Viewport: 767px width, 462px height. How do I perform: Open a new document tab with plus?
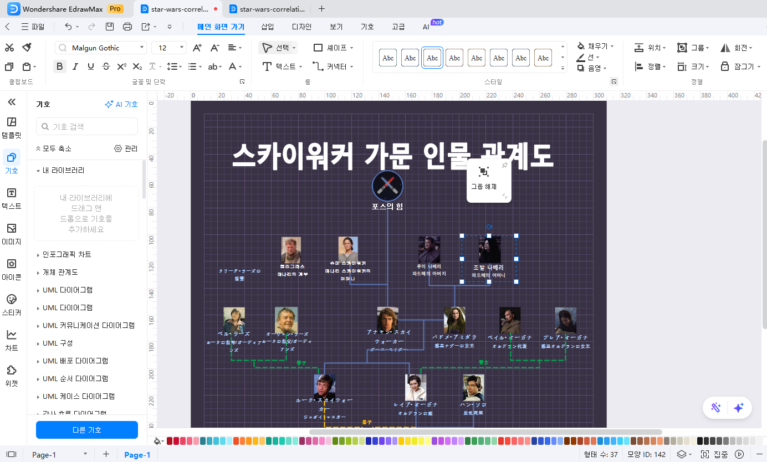[321, 9]
